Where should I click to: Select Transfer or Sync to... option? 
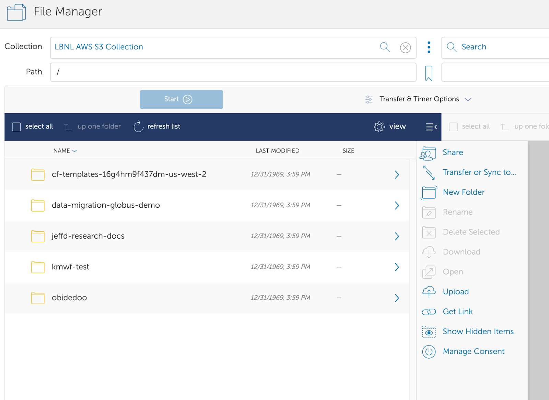click(x=480, y=172)
